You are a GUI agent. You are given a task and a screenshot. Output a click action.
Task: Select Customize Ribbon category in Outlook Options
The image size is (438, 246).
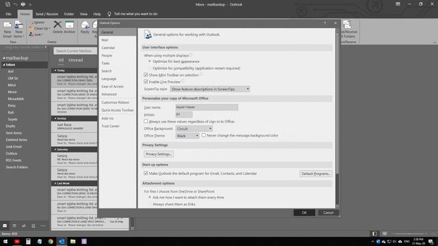pos(117,102)
